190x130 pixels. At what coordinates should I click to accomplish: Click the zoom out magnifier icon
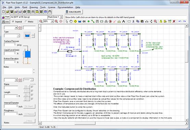(41, 22)
